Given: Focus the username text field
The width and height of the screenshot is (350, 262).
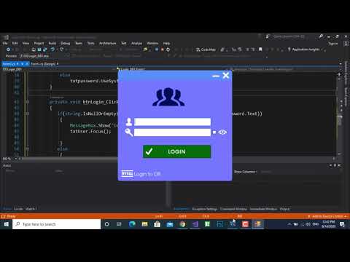Looking at the screenshot, I should (172, 122).
